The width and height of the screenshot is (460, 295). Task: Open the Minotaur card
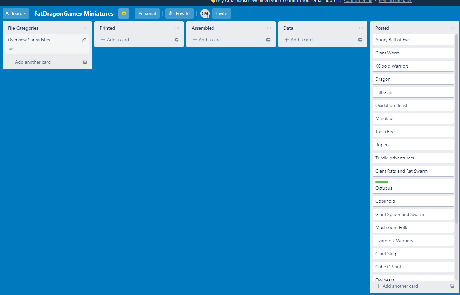tap(413, 118)
